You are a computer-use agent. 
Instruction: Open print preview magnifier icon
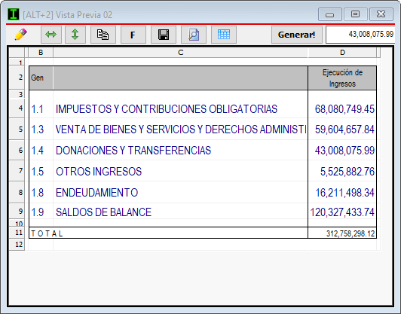coord(194,35)
